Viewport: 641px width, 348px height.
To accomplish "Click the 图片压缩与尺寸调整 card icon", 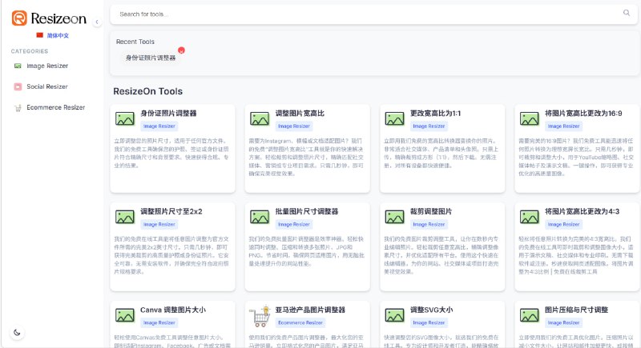I will [530, 315].
